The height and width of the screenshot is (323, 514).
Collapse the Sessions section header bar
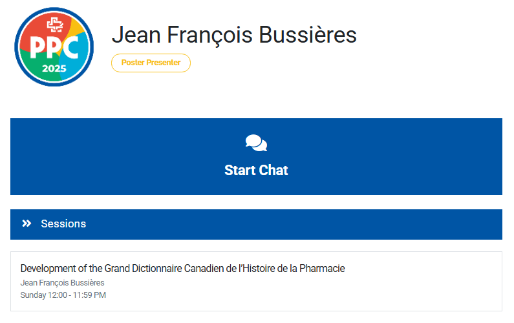(256, 224)
